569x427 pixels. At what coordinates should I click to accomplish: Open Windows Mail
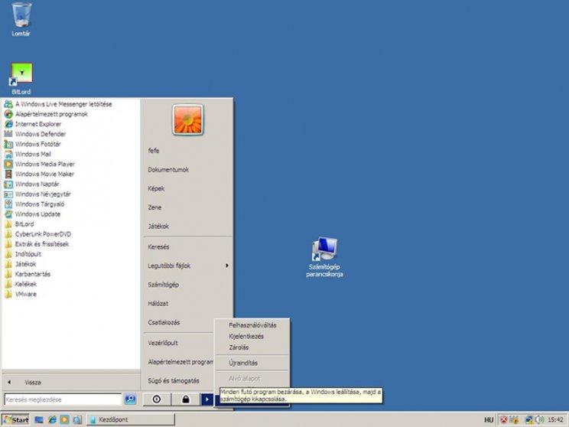[33, 154]
